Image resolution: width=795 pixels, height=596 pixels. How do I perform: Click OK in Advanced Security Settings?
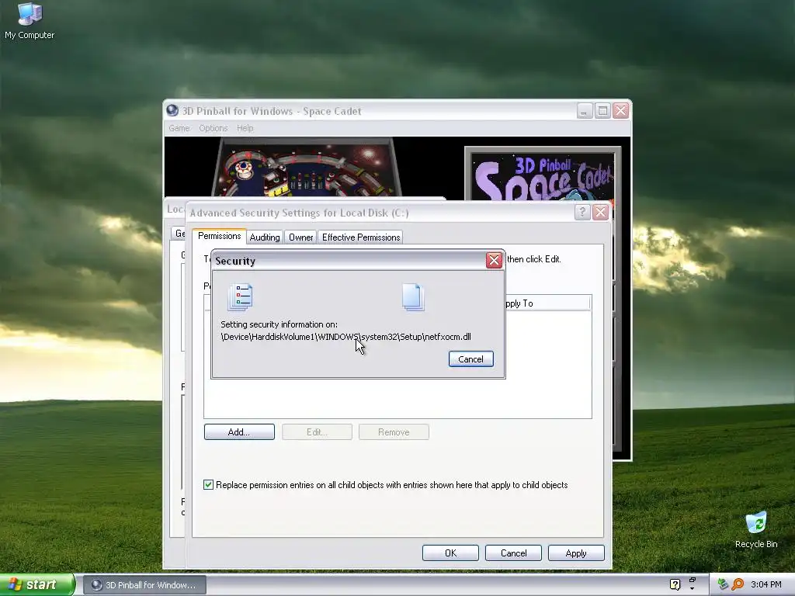pyautogui.click(x=451, y=553)
